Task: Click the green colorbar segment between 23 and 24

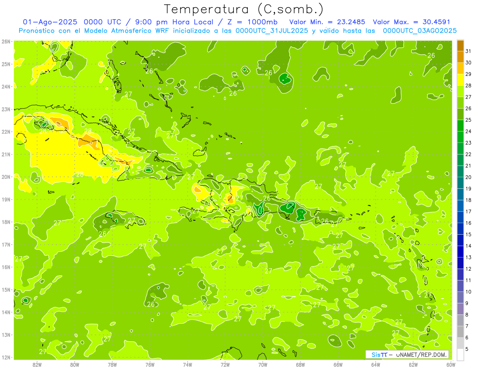Action: pyautogui.click(x=460, y=137)
